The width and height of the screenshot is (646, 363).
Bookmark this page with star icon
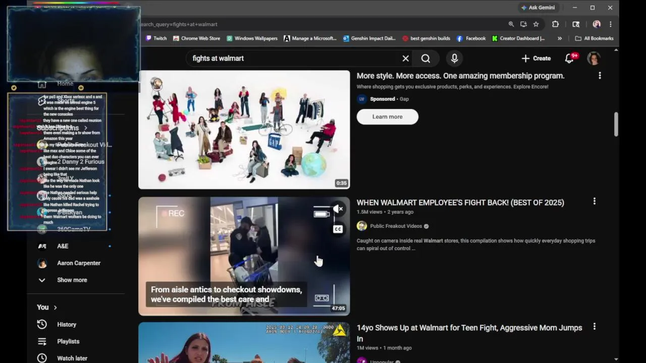point(536,24)
